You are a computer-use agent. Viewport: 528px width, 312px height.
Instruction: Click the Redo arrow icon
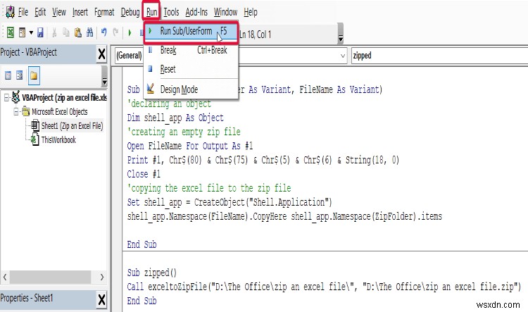point(115,32)
